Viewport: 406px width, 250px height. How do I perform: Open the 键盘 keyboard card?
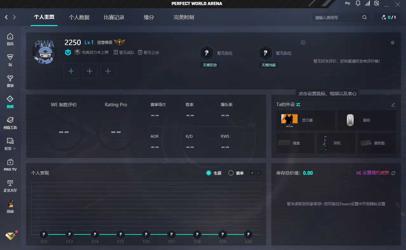295,143
